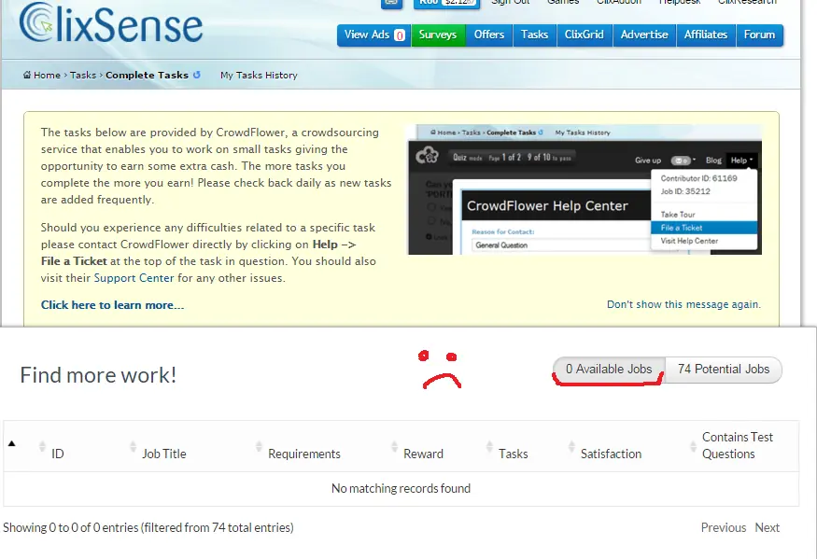
Task: Click the Satisfaction column sort arrows
Action: coord(571,446)
